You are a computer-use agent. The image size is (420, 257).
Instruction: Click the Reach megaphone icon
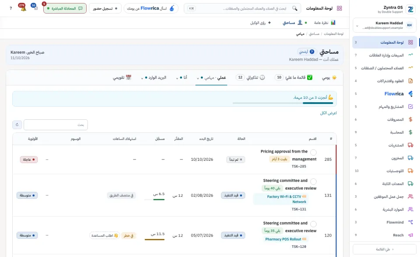[410, 235]
